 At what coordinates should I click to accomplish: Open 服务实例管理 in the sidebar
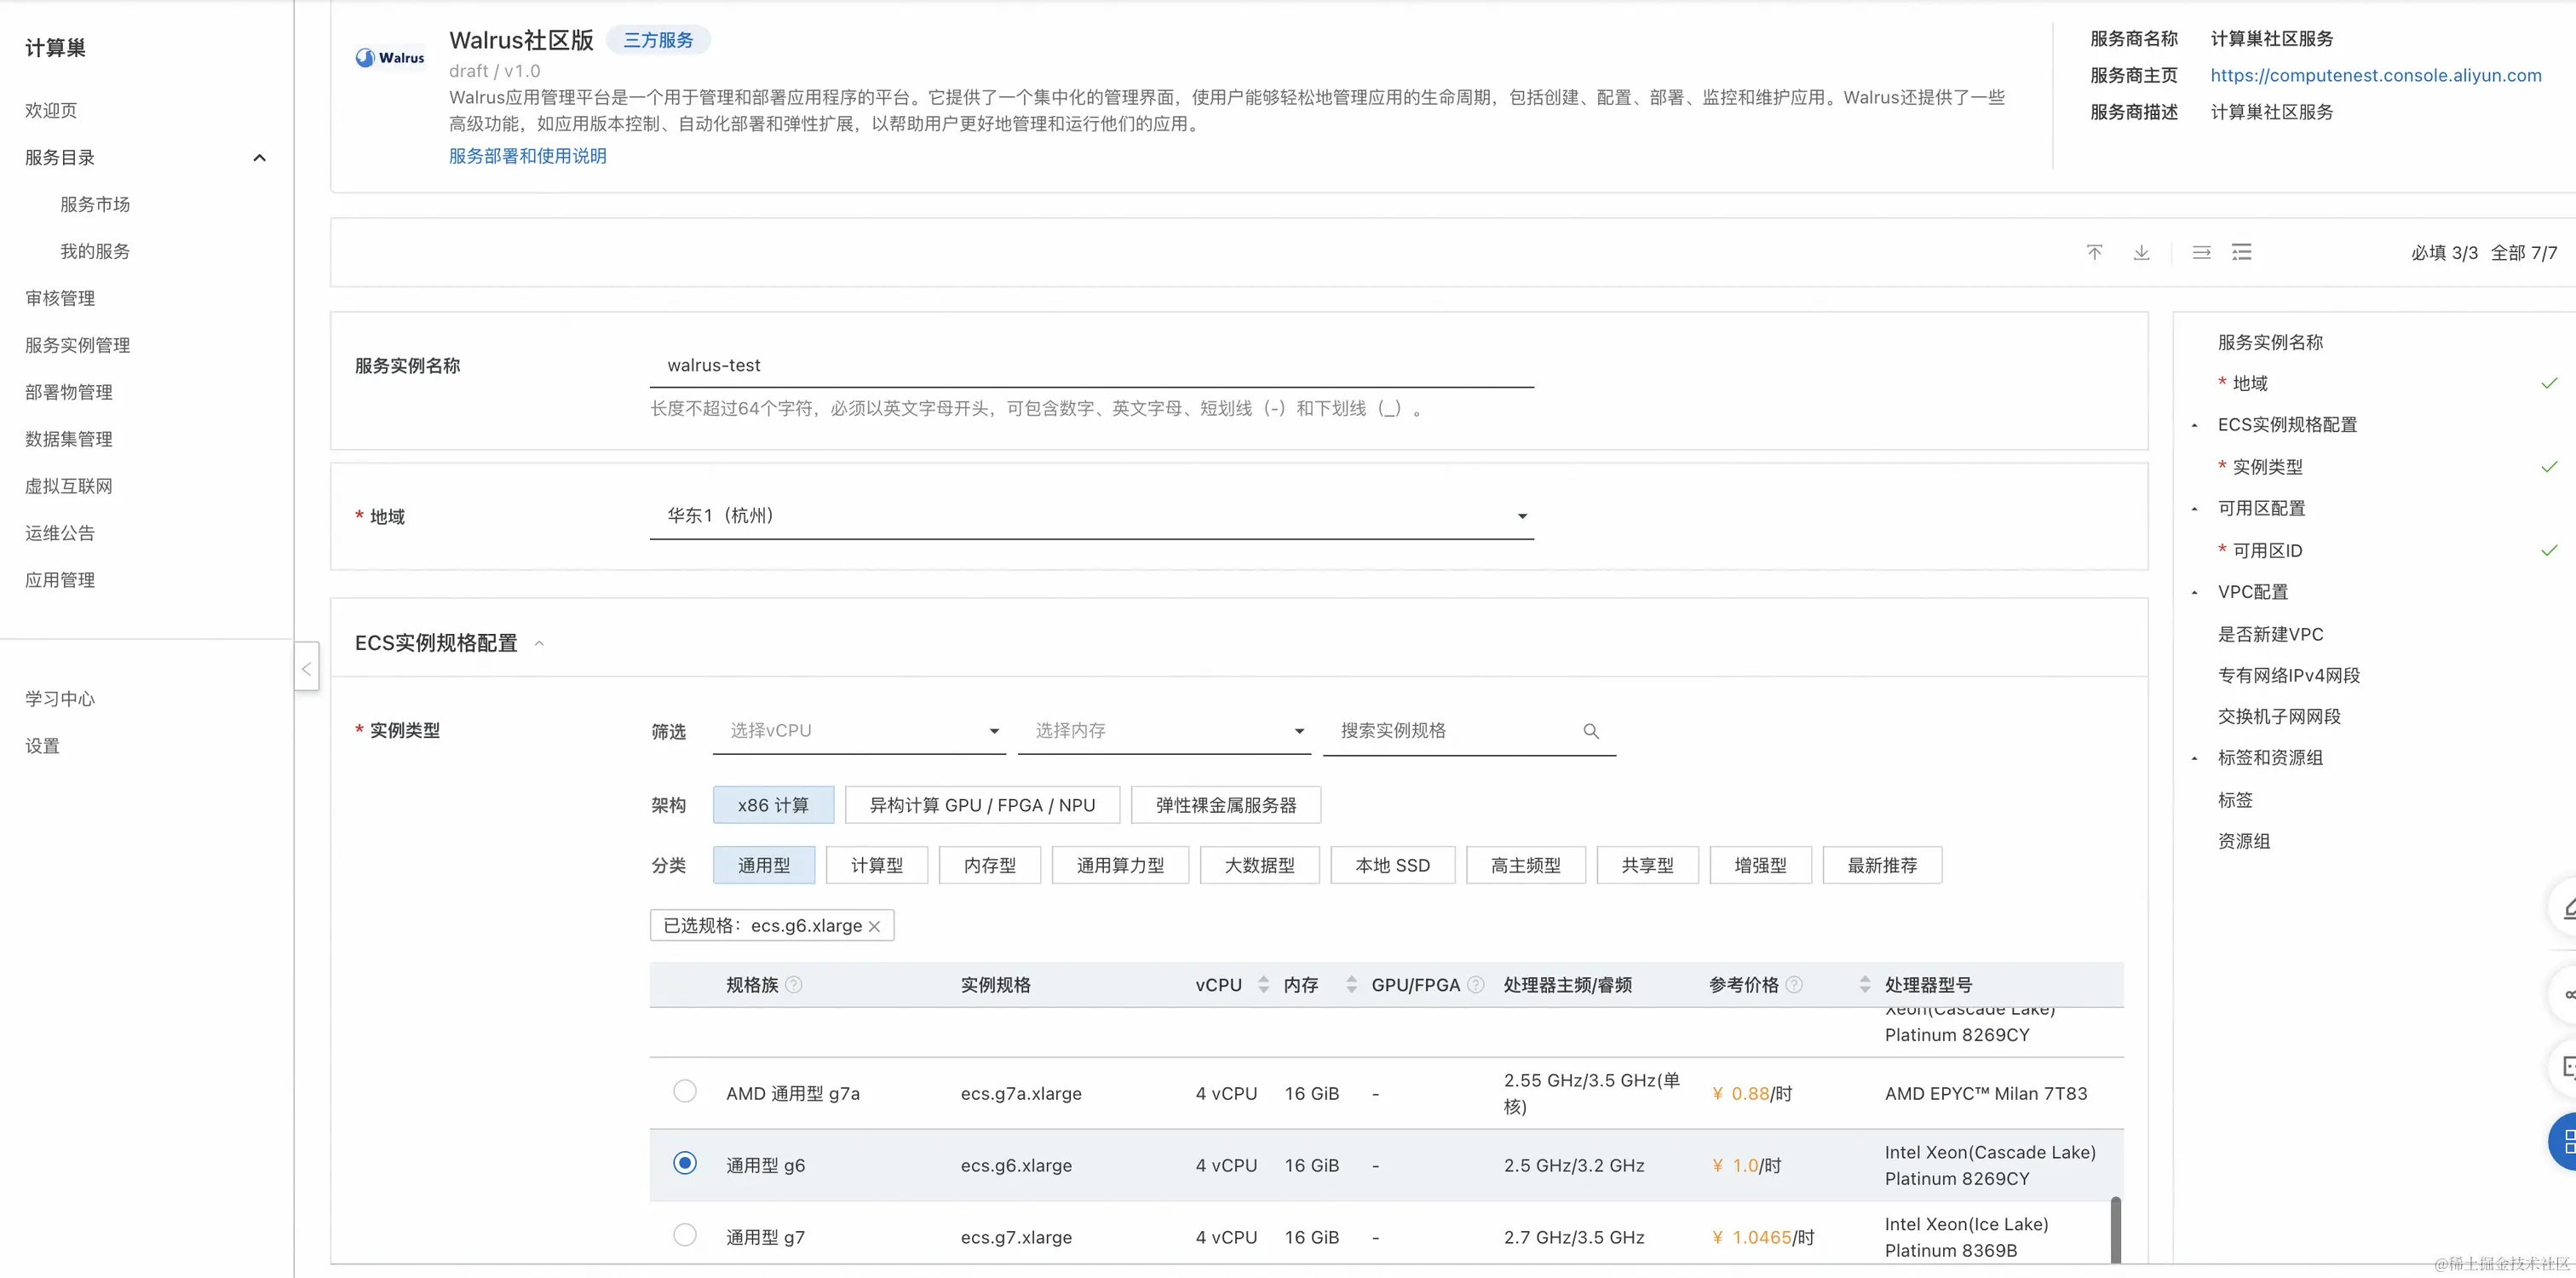[78, 345]
